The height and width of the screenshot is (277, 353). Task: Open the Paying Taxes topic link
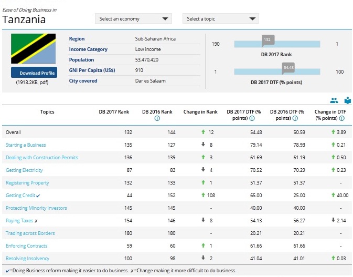(19, 221)
